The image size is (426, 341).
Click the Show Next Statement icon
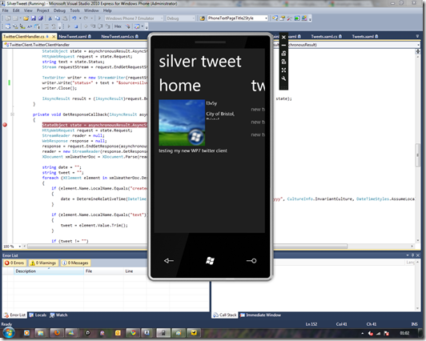[x=86, y=26]
